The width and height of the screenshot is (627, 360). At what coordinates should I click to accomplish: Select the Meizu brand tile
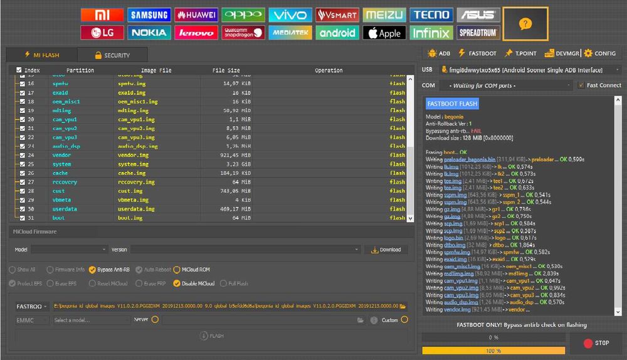click(384, 15)
